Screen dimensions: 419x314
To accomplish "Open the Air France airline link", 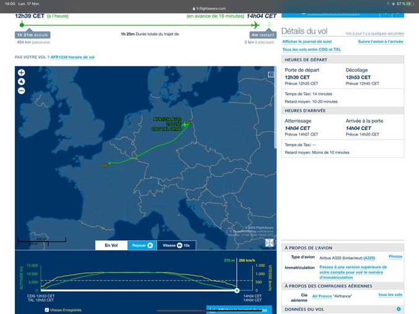I will pyautogui.click(x=322, y=296).
